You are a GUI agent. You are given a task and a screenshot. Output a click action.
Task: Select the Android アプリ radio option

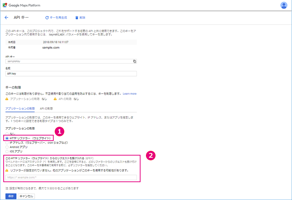pyautogui.click(x=7, y=147)
